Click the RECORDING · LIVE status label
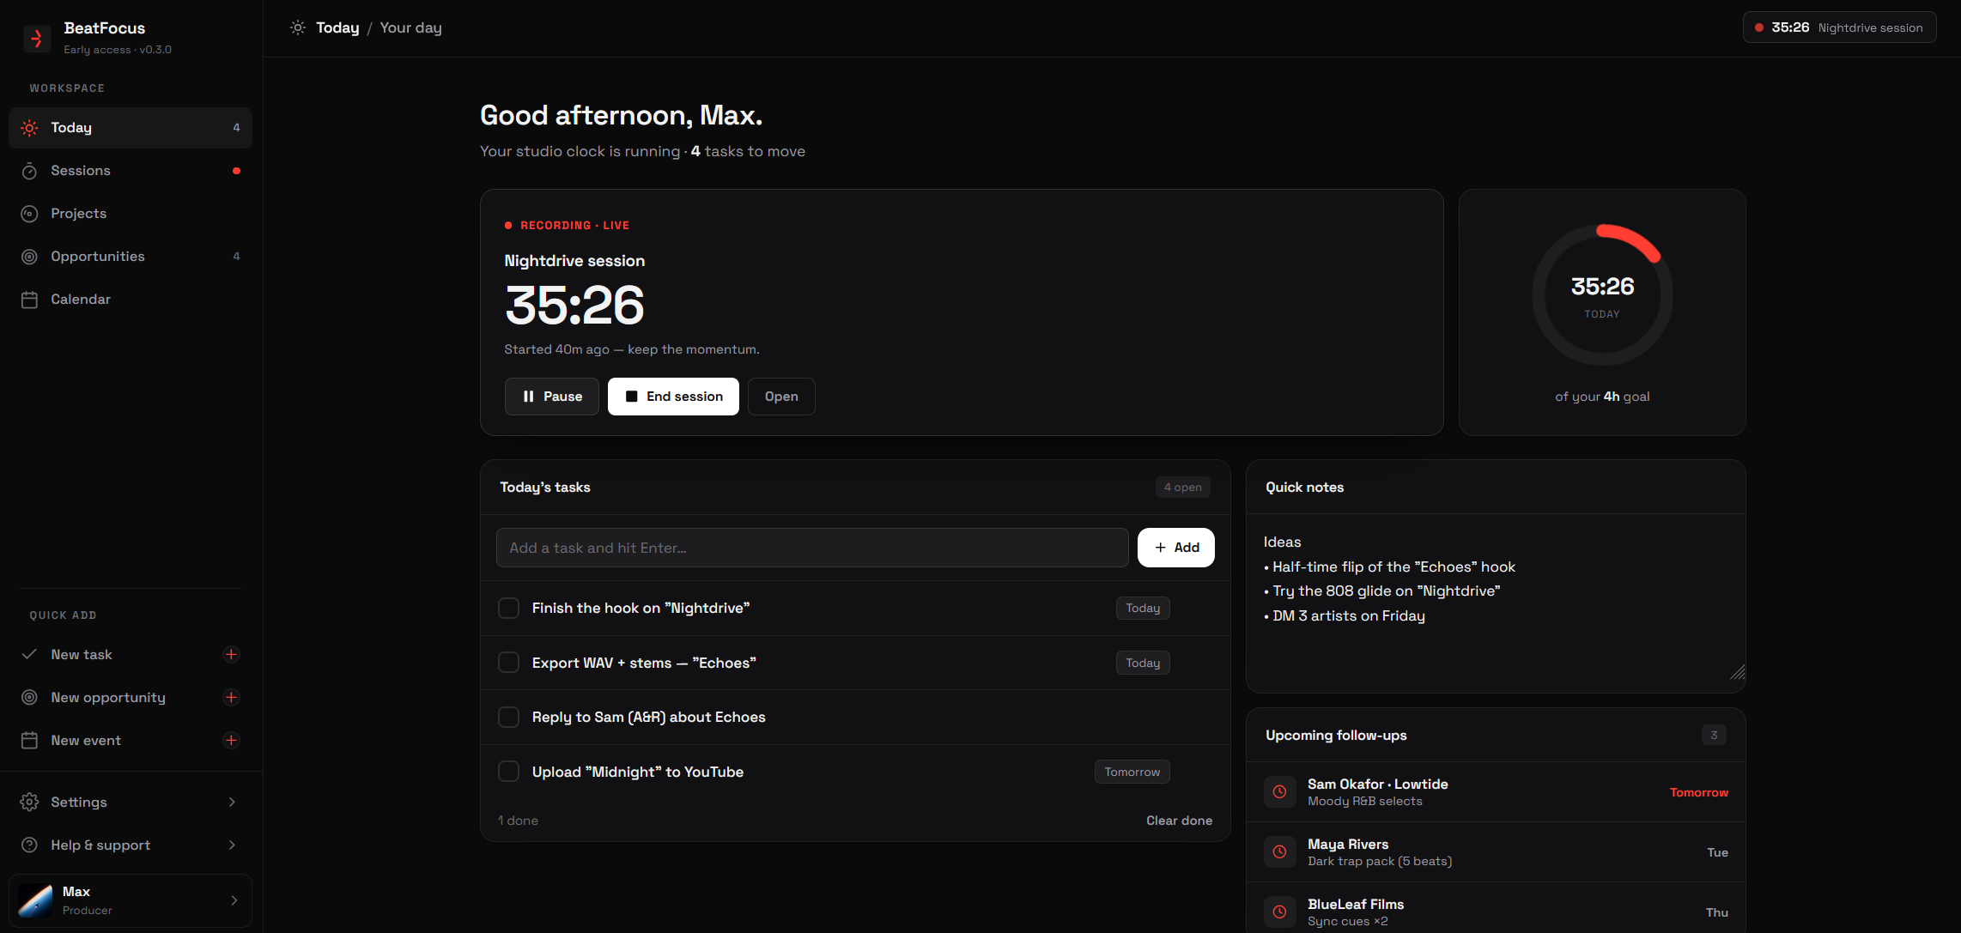Viewport: 1961px width, 933px height. click(x=574, y=226)
